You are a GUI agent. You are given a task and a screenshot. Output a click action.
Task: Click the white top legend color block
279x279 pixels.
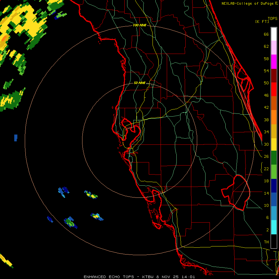coord(274,34)
